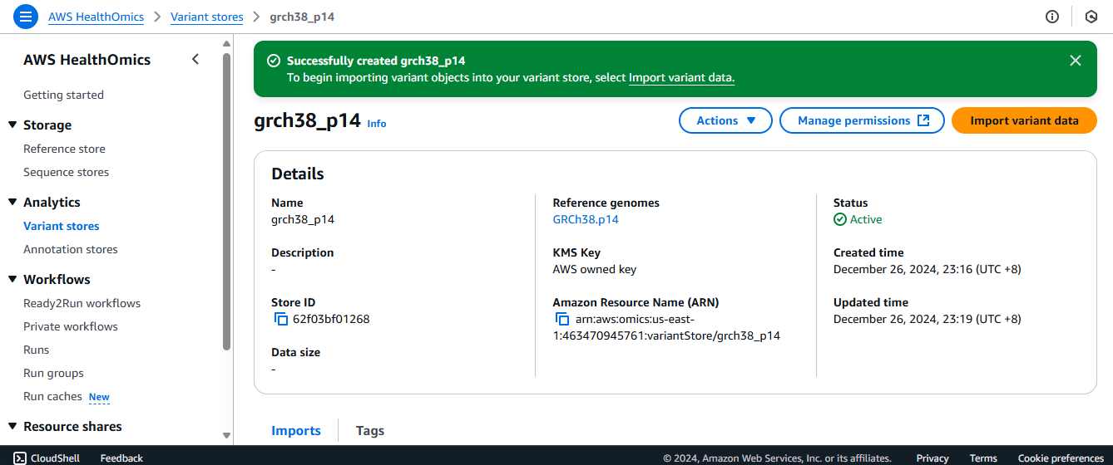The width and height of the screenshot is (1113, 465).
Task: Click the 'AWS owned key' value
Action: point(595,269)
